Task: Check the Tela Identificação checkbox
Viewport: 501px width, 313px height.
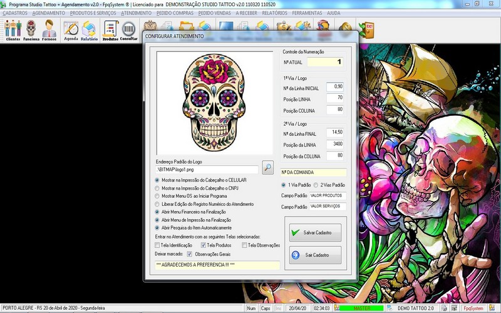Action: (157, 245)
